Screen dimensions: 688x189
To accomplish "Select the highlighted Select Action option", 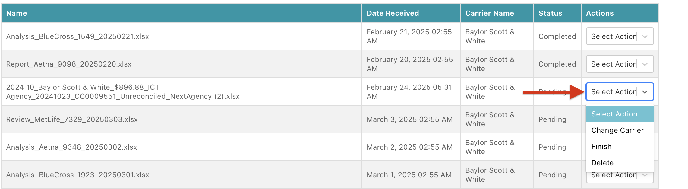I will [620, 114].
